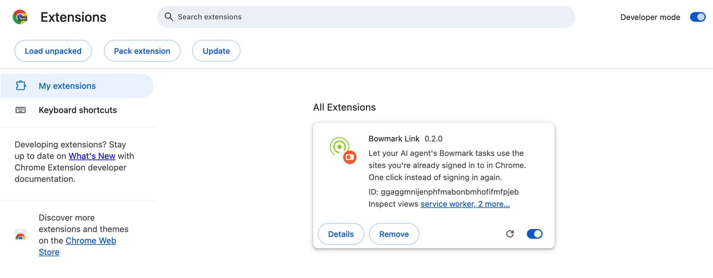Open the What's New link
713x278 pixels.
pyautogui.click(x=92, y=156)
